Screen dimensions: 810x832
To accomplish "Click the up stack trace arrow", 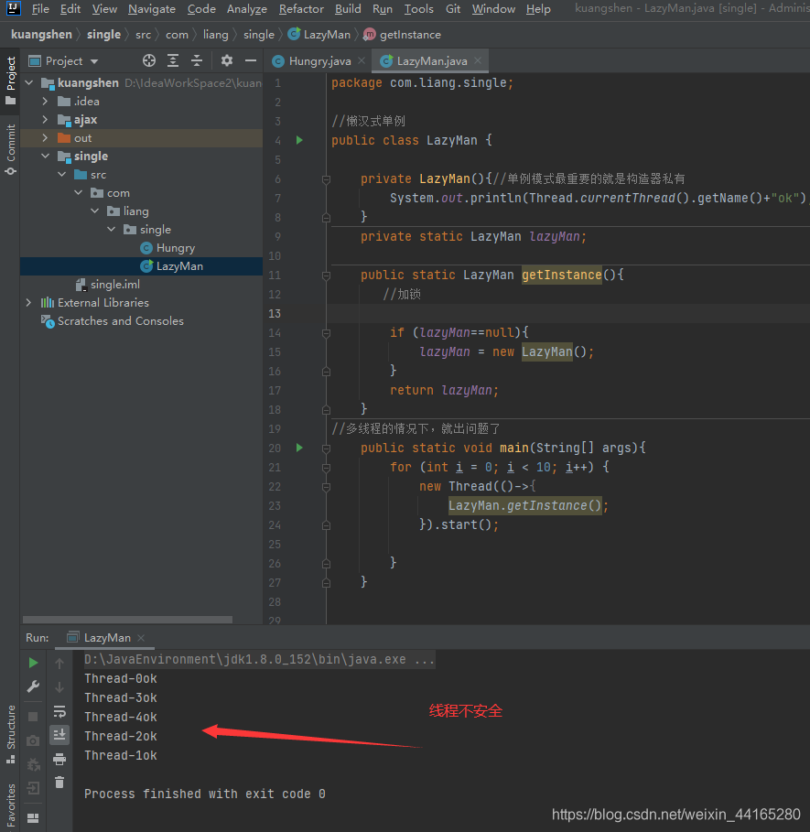I will point(59,663).
